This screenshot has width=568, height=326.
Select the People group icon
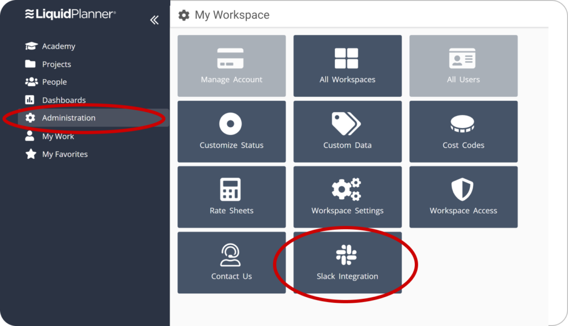point(31,82)
